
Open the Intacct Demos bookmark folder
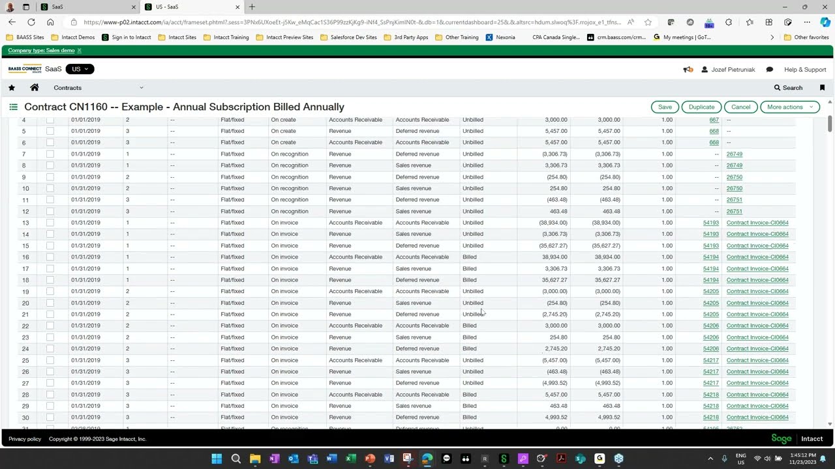coord(73,37)
